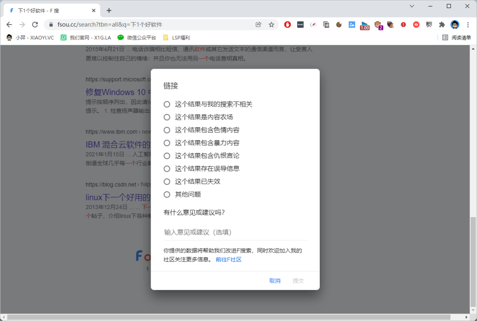Click the vertical scrollbar up arrow

(x=473, y=49)
